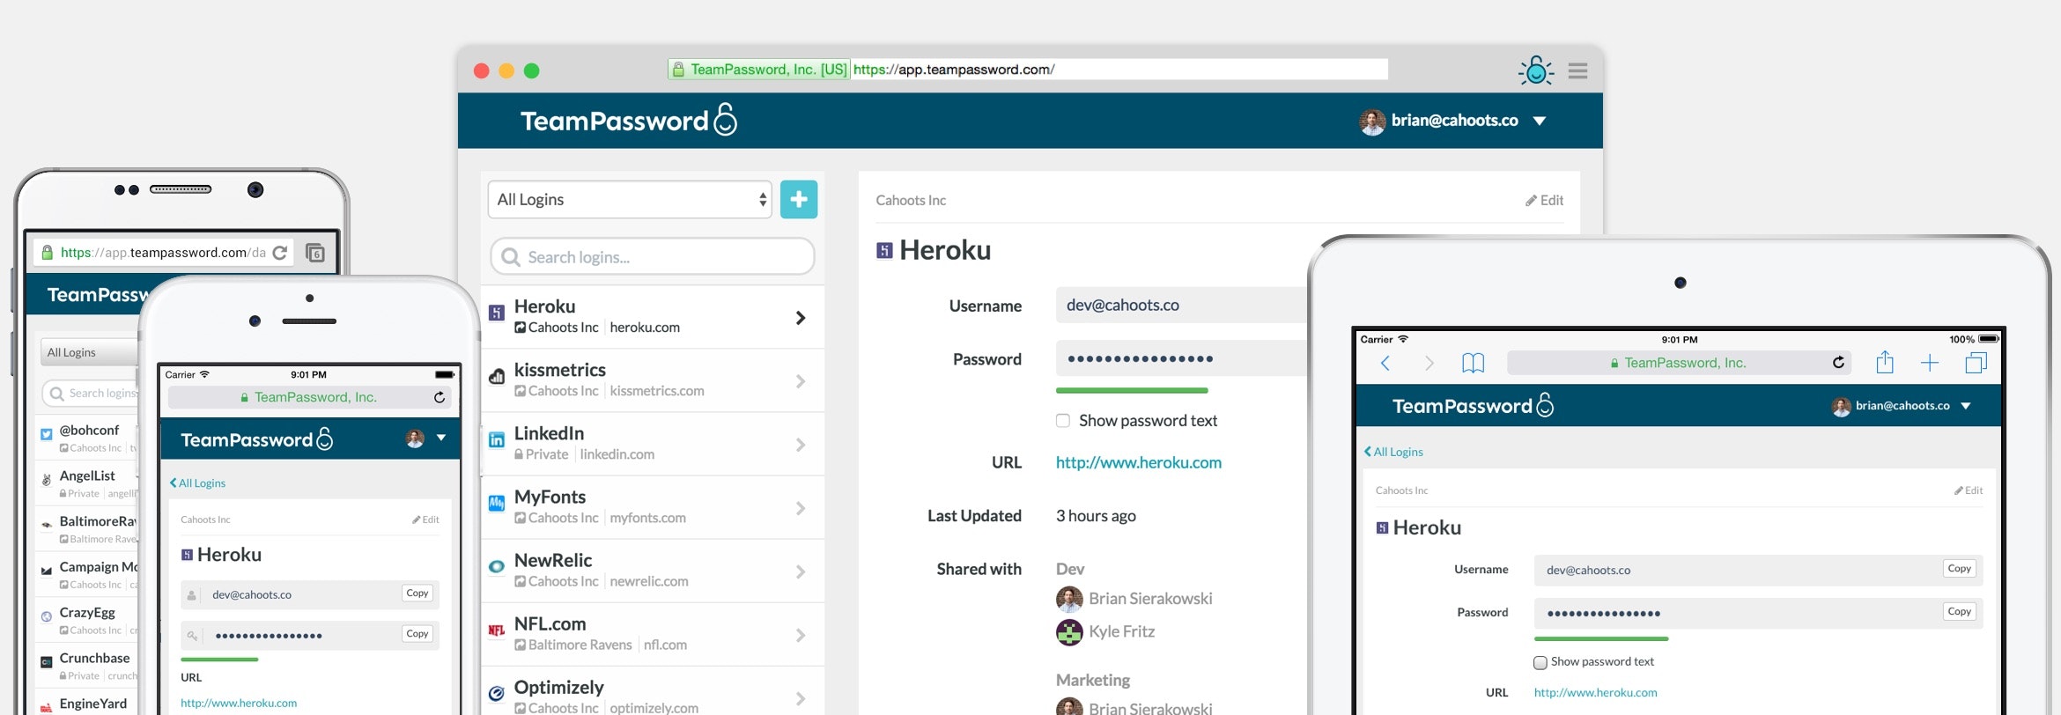Screen dimensions: 2061x715
Task: Select the NFL.com login row title
Action: [550, 623]
